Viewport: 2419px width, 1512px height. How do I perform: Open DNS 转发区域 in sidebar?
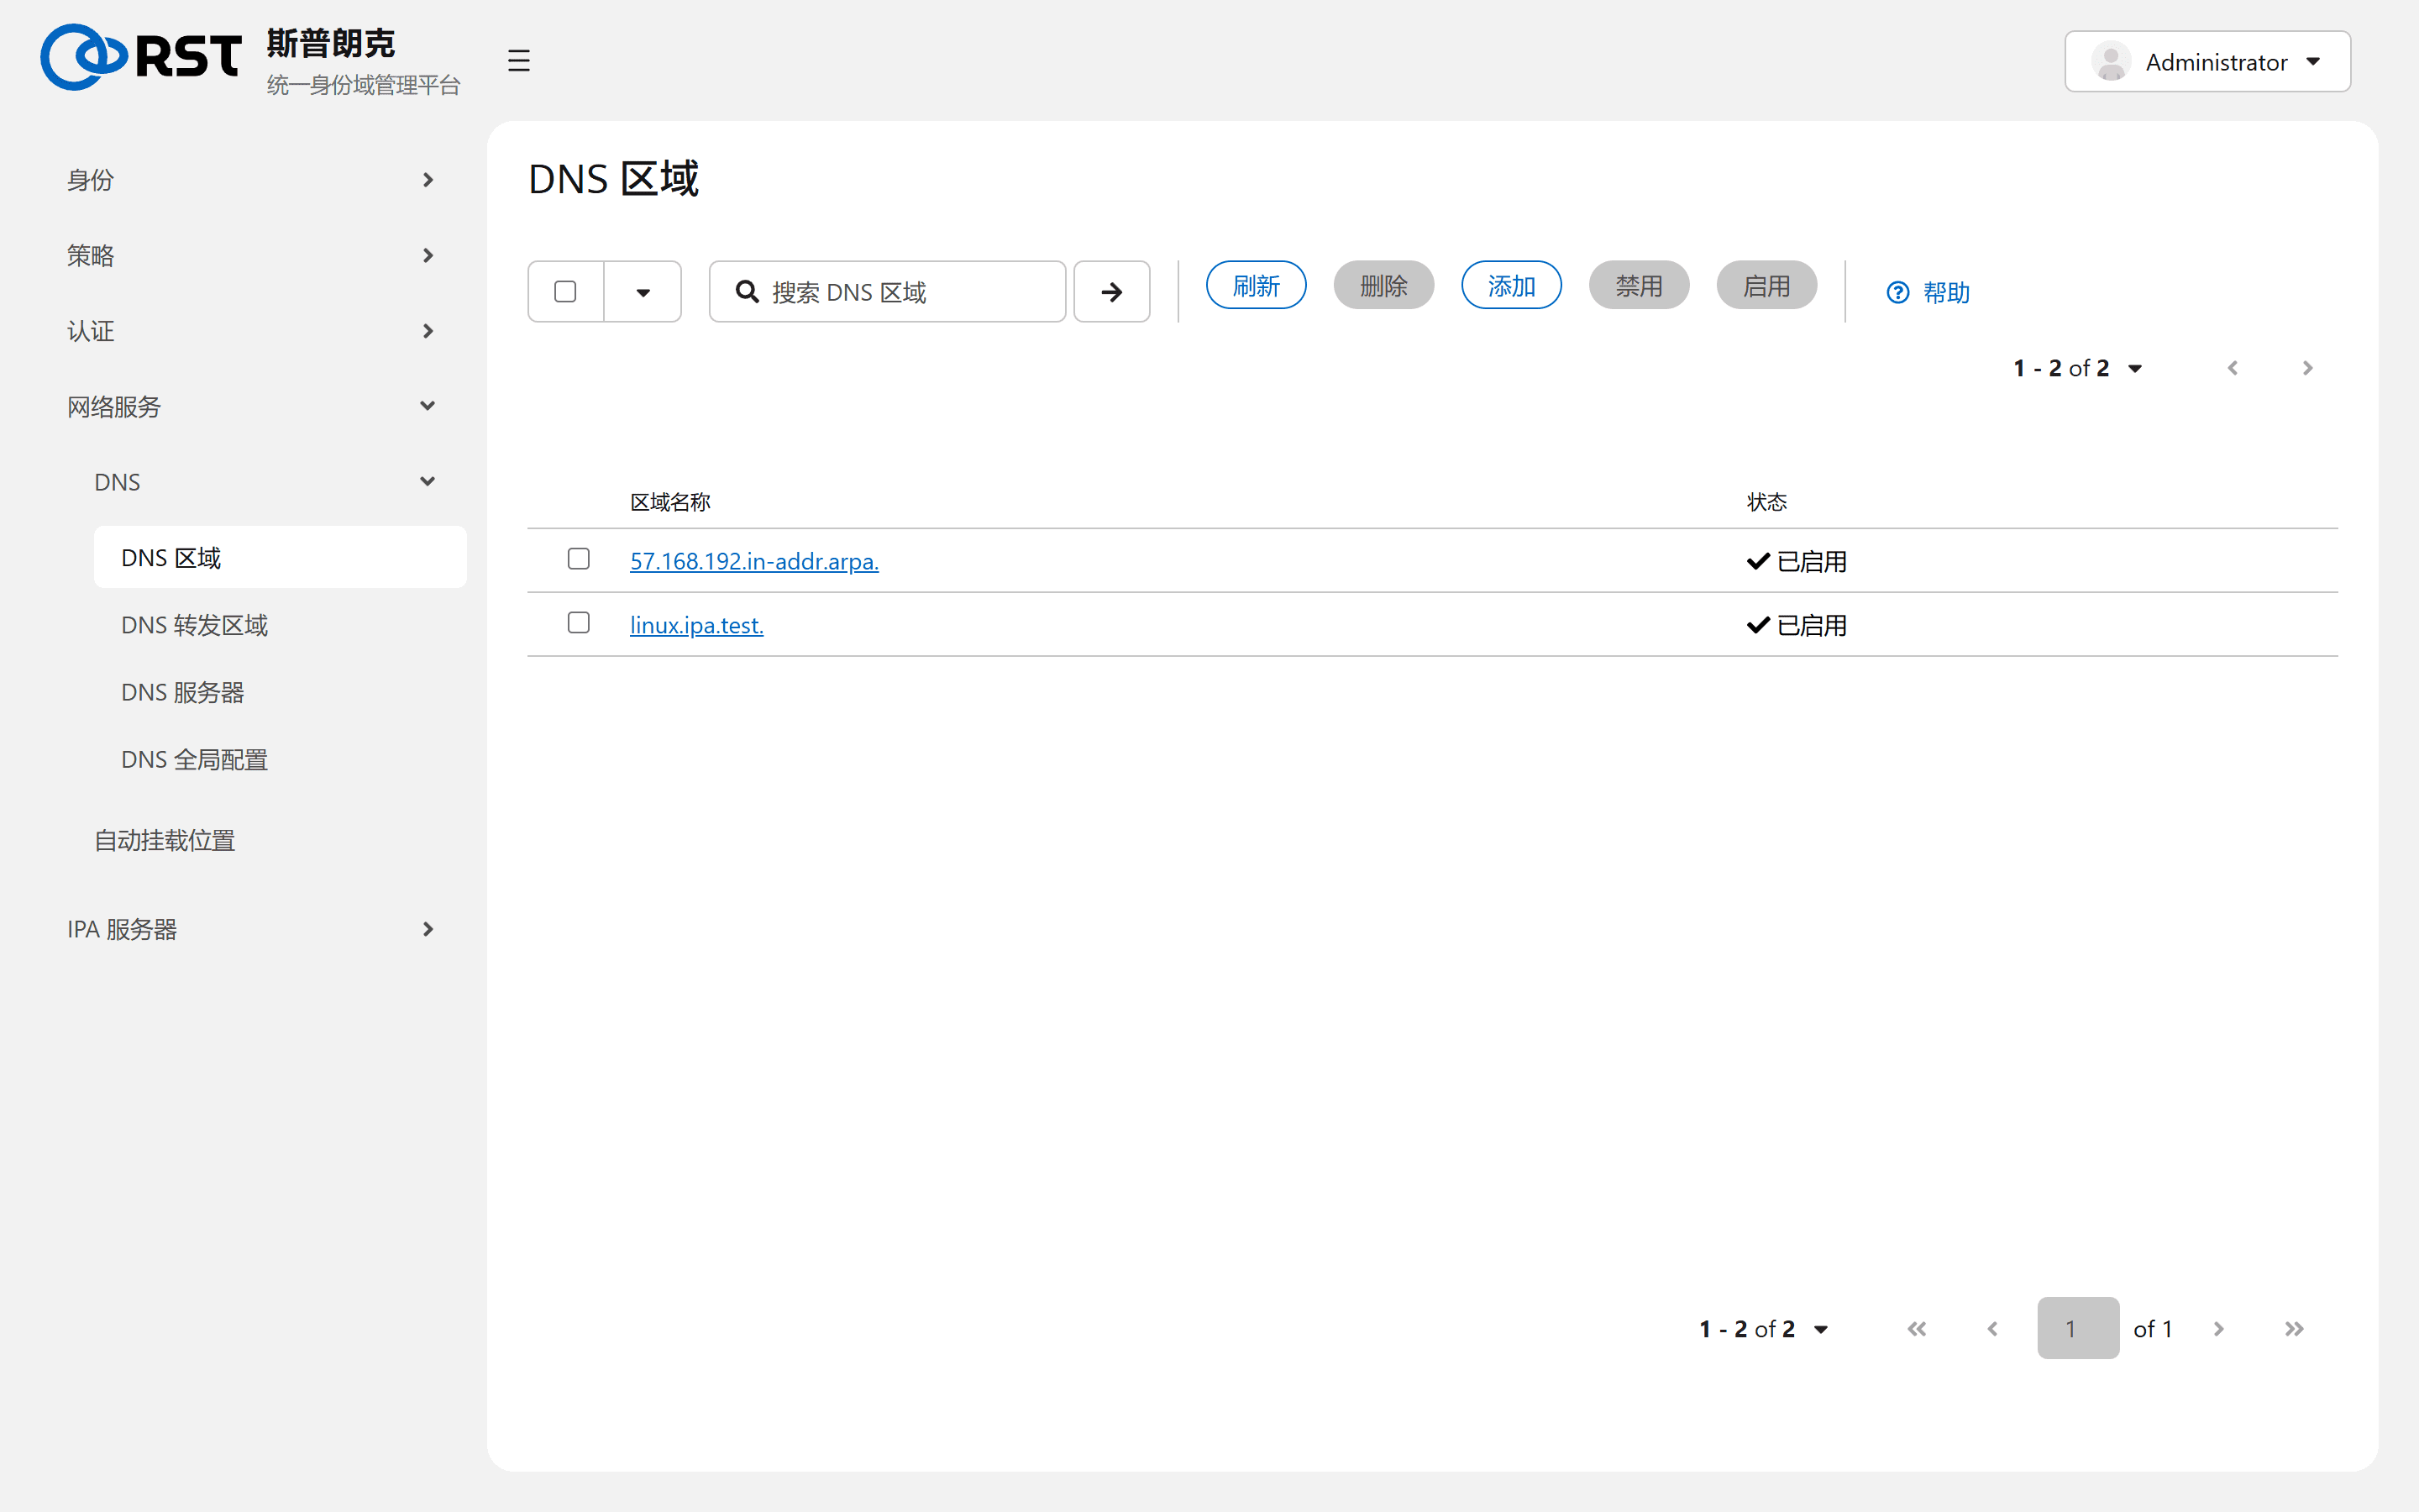pos(280,625)
